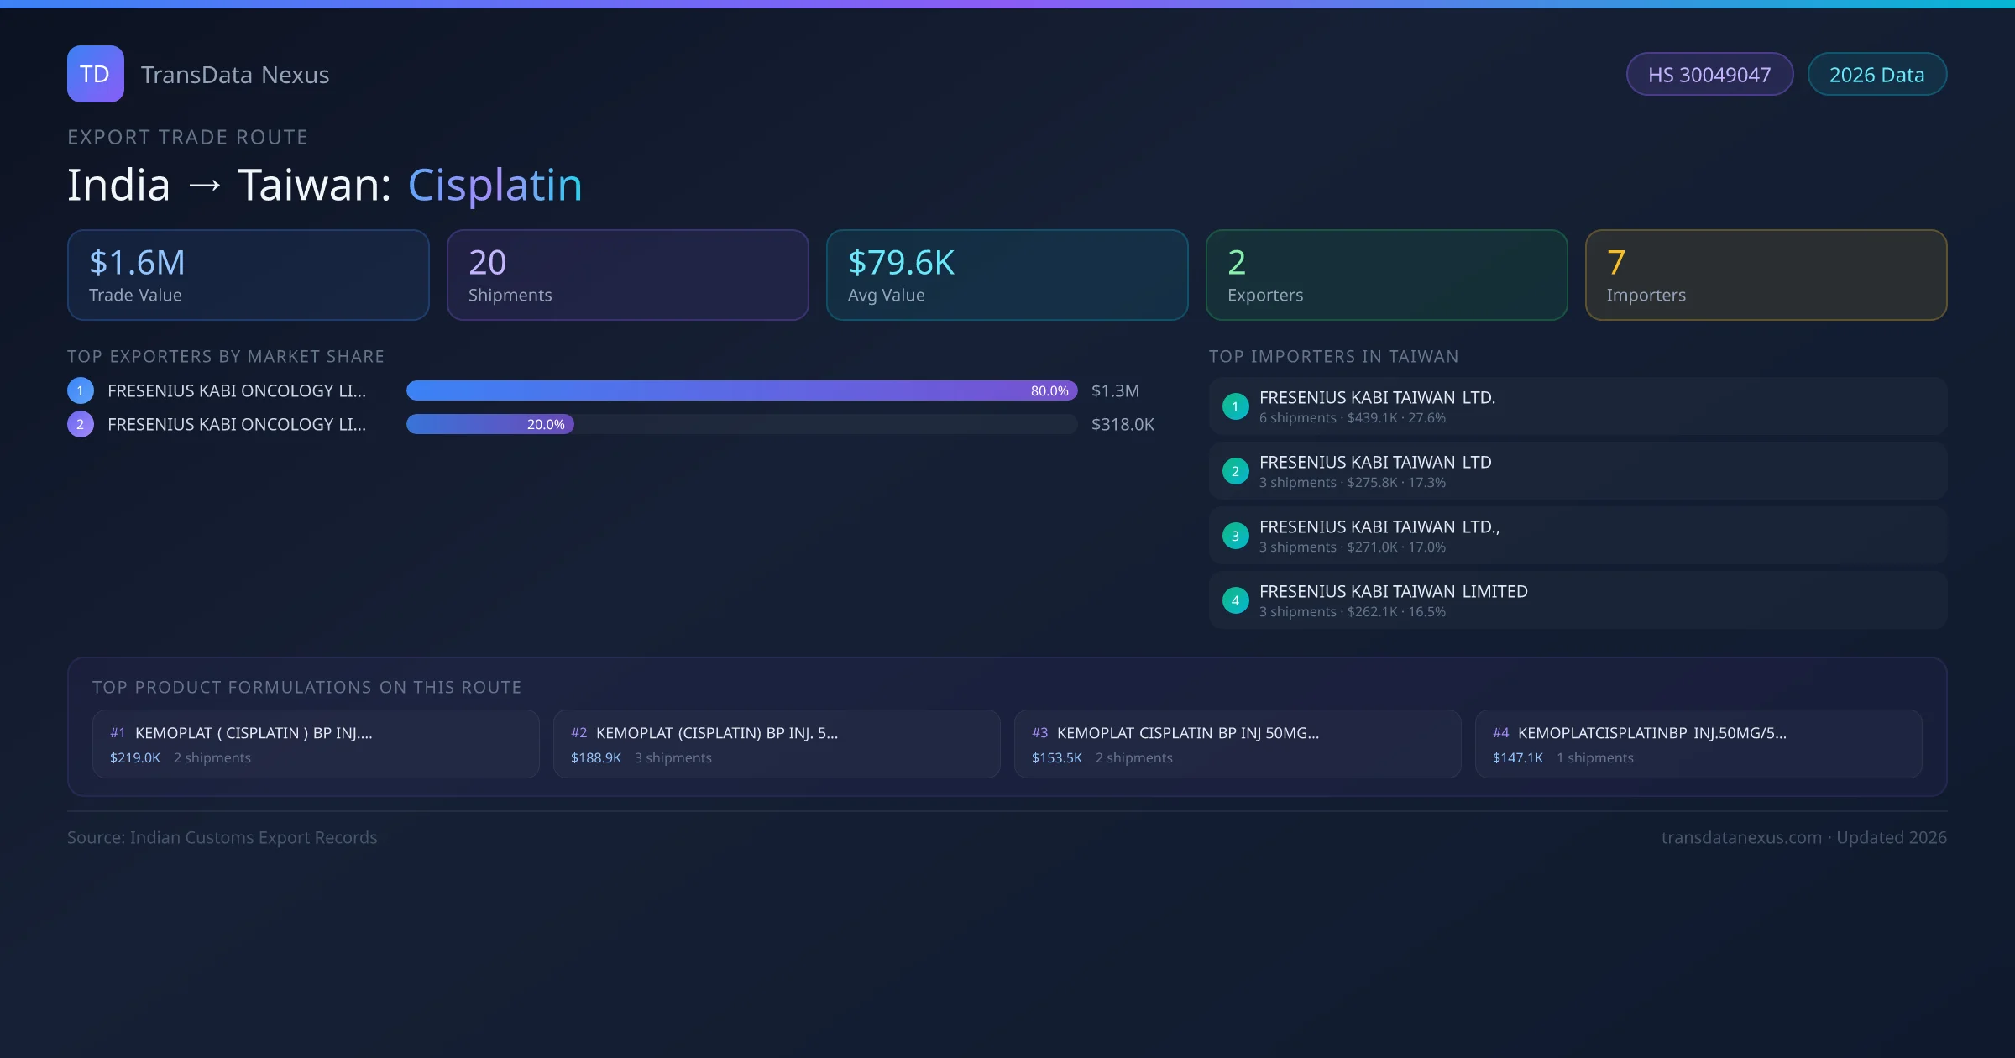
Task: Open formulation #1 KEMOPLAT ( CISPLATIN ) card
Action: 316,744
